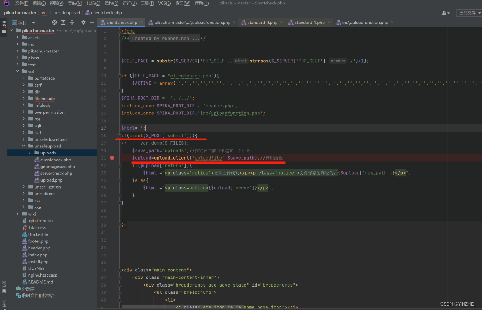This screenshot has height=310, width=482.
Task: Collapse the unsafeupload folder
Action: [24, 146]
